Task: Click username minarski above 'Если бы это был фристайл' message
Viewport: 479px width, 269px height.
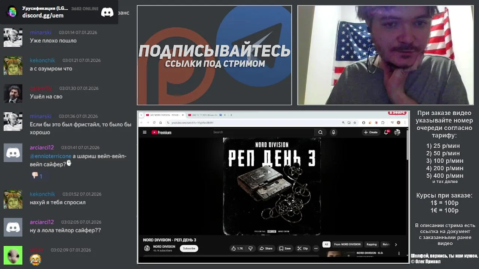Action: 40,116
